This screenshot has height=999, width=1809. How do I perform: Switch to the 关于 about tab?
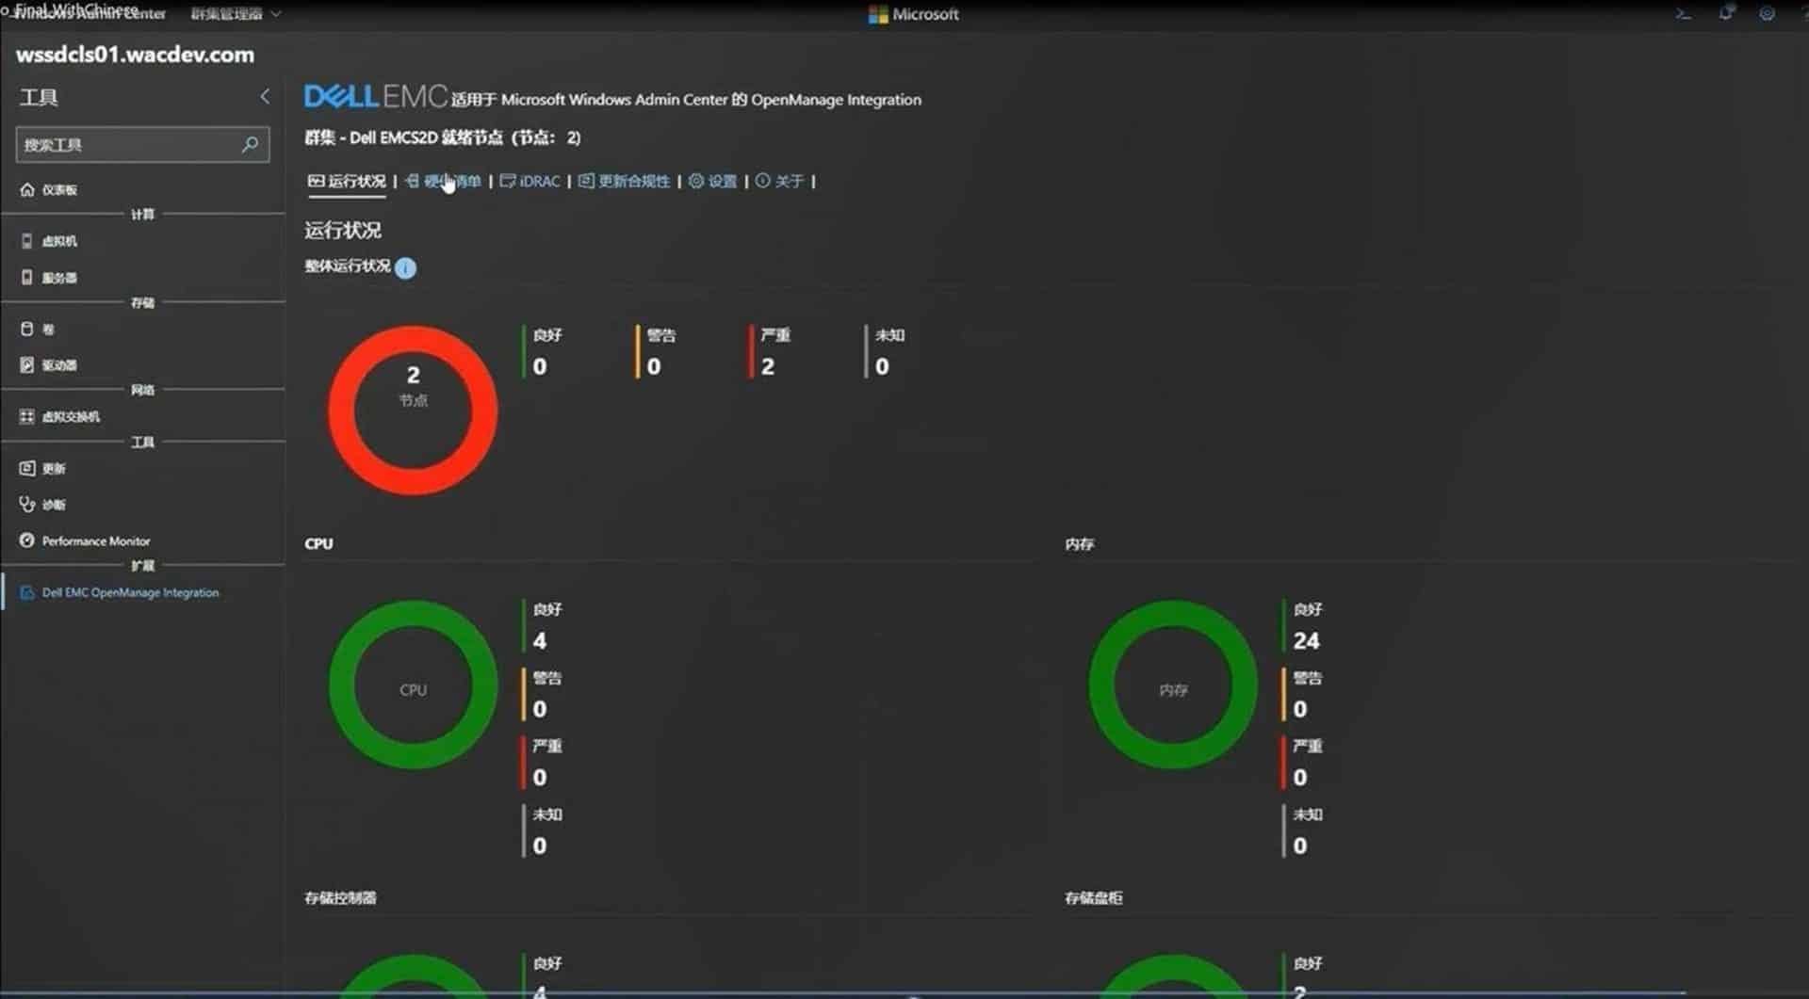pos(779,181)
